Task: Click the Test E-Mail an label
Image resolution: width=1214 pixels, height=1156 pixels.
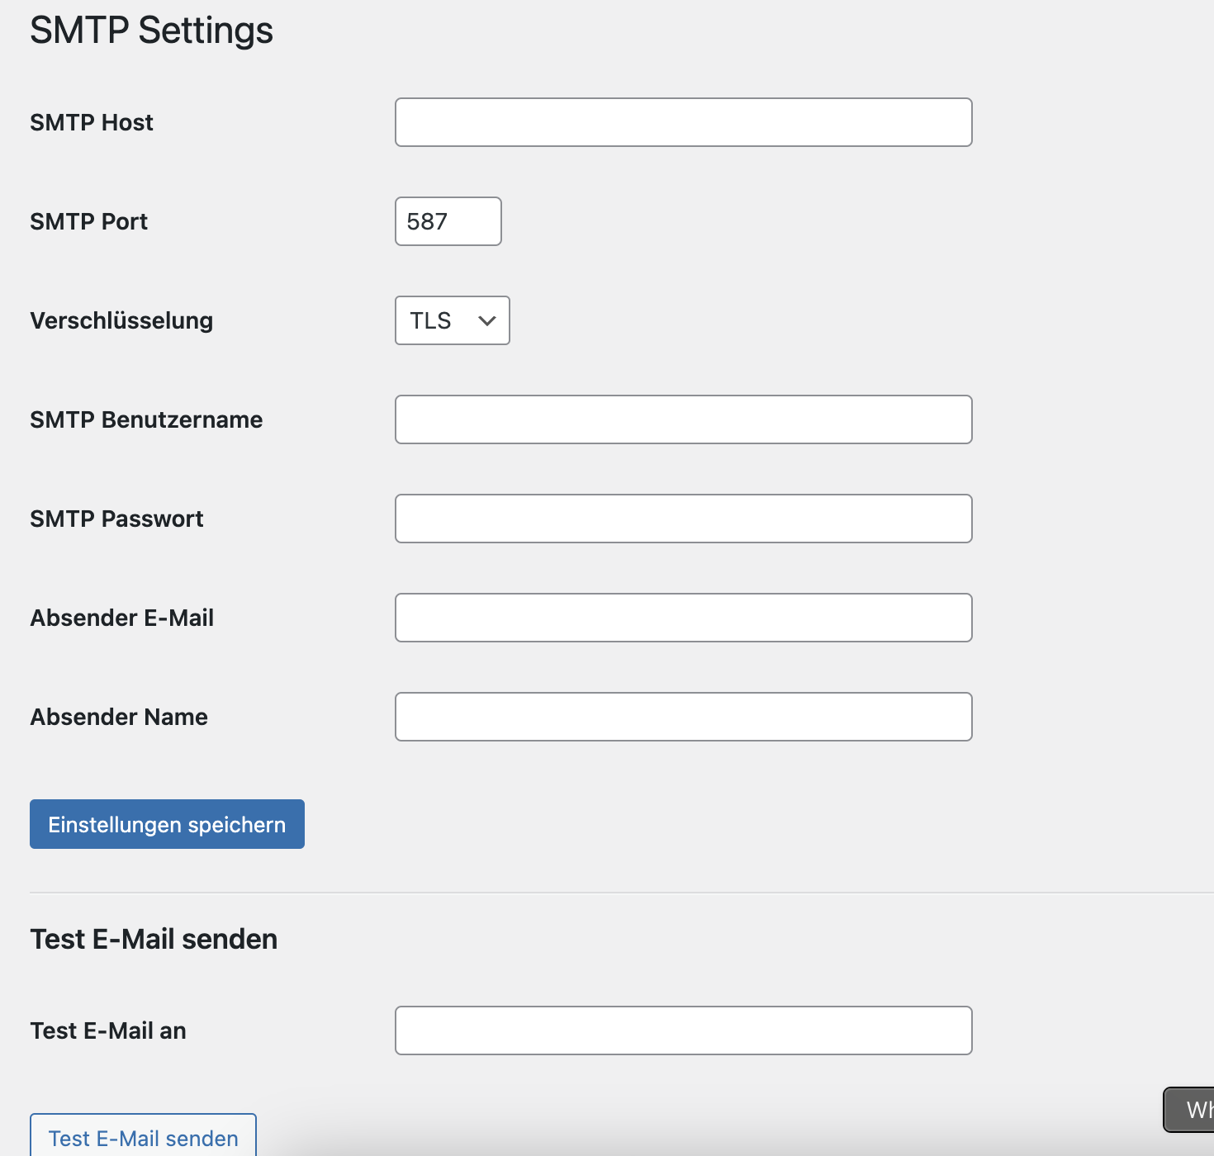Action: click(x=108, y=1030)
